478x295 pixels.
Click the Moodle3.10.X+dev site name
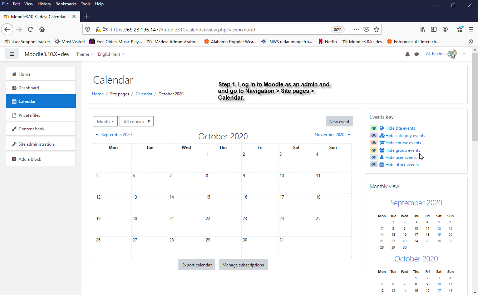point(47,54)
